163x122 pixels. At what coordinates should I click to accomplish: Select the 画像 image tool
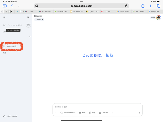92,113
